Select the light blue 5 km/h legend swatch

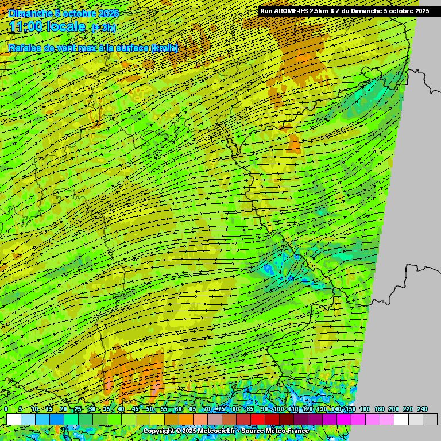click(28, 420)
